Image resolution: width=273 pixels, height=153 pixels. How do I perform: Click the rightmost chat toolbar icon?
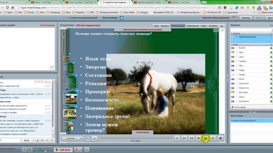tap(52, 141)
